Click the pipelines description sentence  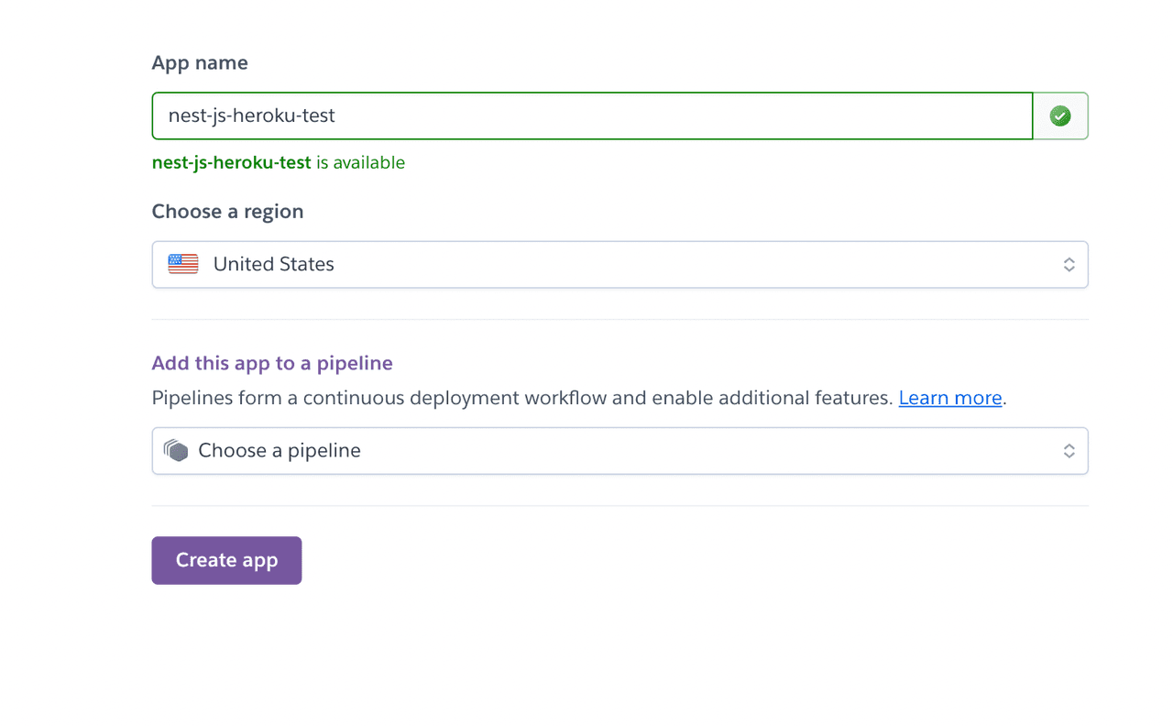pyautogui.click(x=522, y=398)
